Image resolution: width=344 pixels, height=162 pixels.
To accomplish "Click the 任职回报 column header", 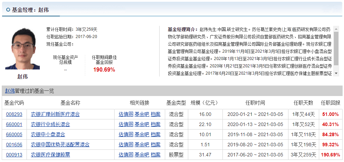I will point(331,103).
